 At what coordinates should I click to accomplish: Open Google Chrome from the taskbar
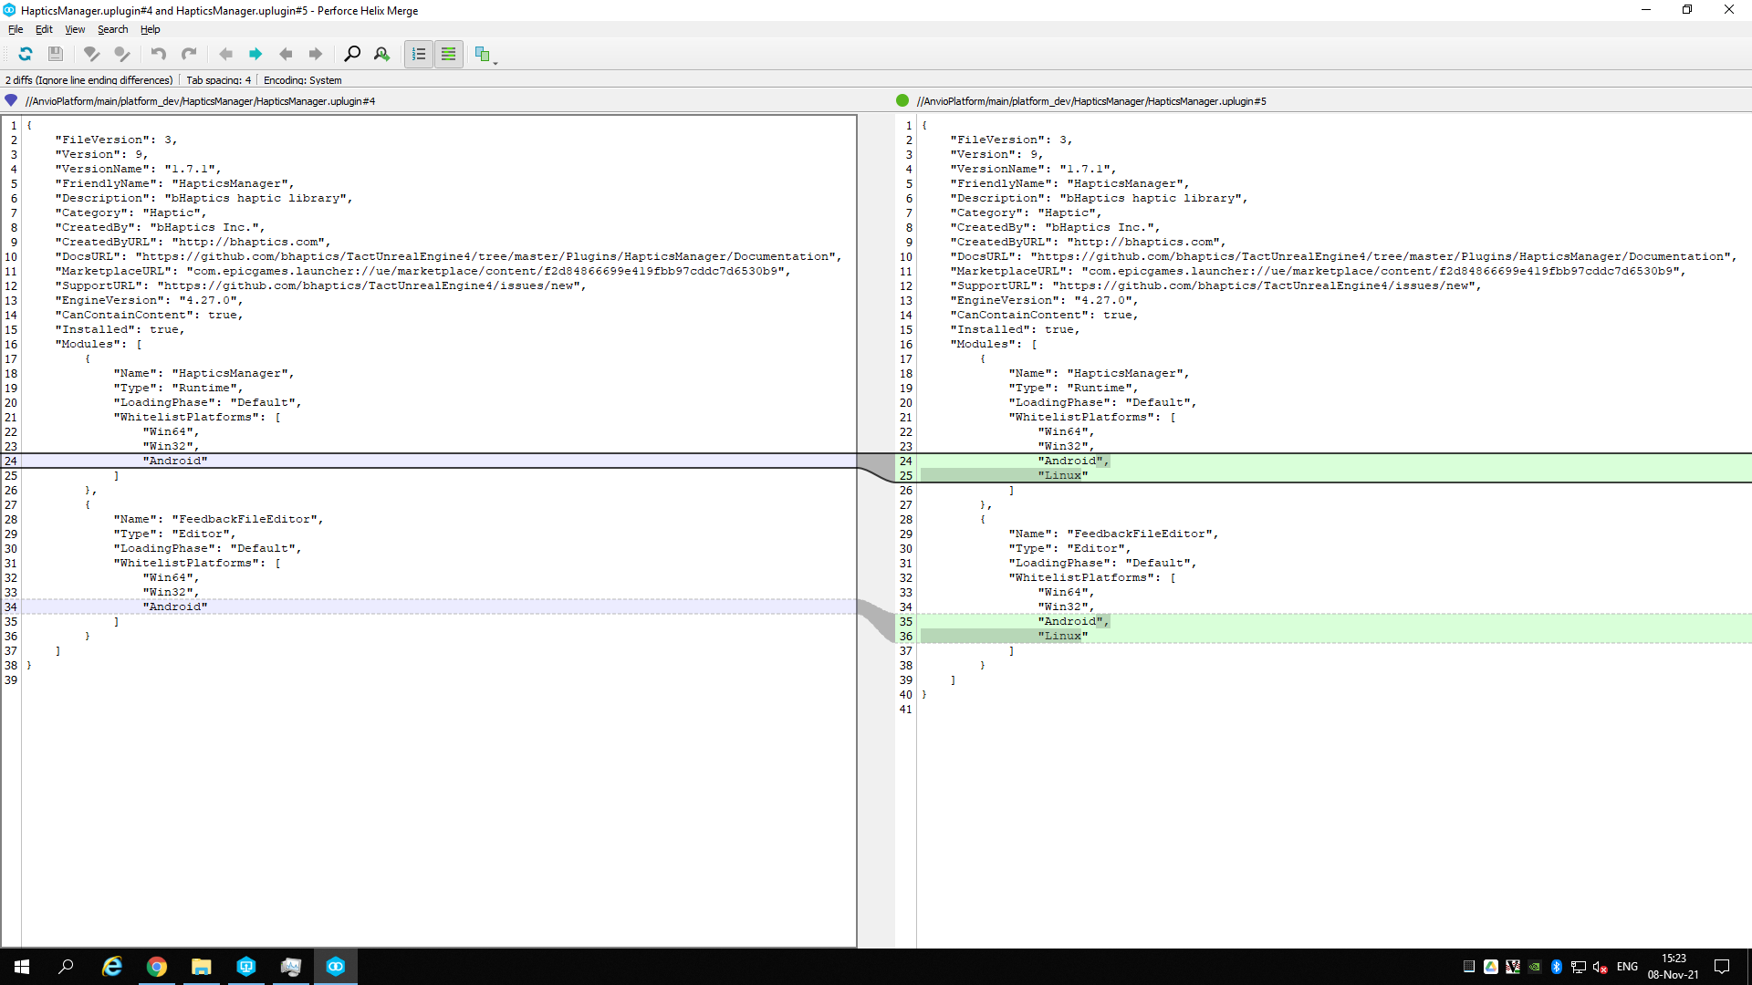[157, 966]
